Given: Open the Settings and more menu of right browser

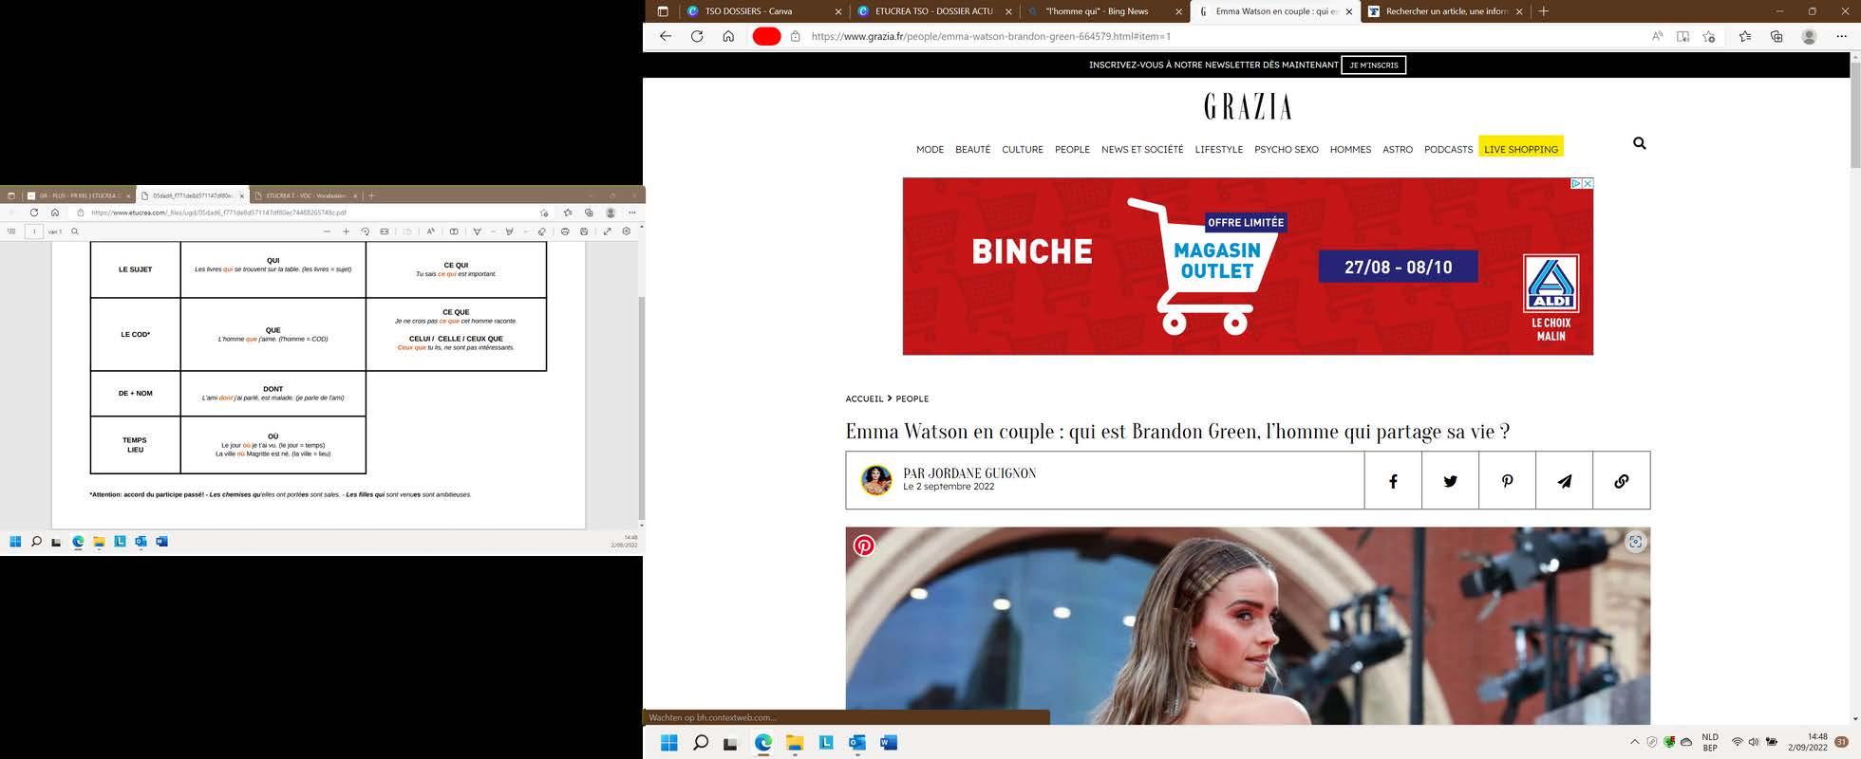Looking at the screenshot, I should tap(1841, 36).
